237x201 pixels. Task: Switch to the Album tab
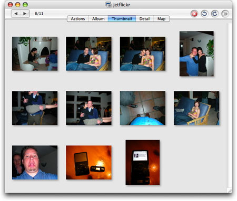click(98, 19)
